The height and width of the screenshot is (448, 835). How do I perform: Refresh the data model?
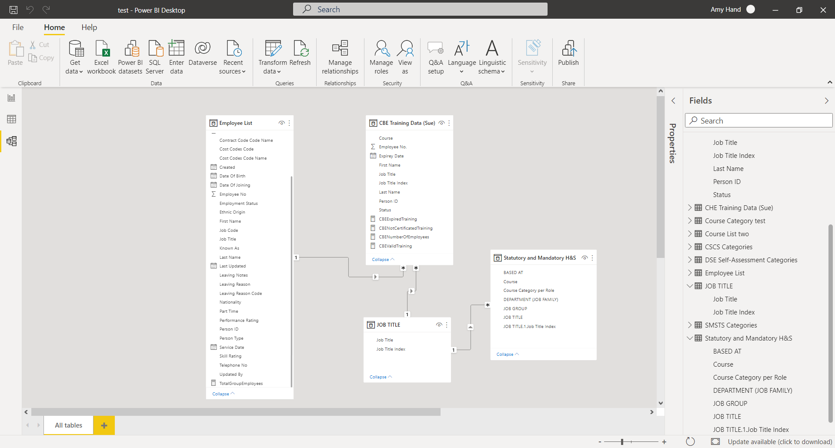coord(300,53)
